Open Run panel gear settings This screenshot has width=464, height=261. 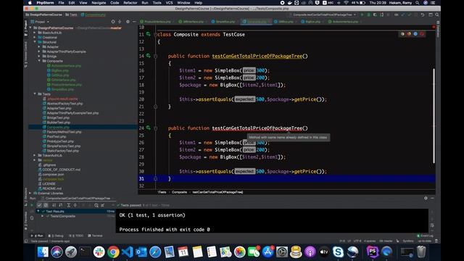[x=426, y=198]
